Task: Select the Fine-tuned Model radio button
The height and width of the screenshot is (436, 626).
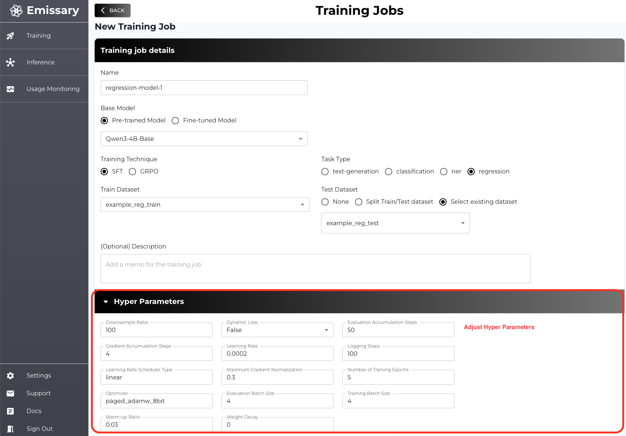Action: [x=175, y=121]
